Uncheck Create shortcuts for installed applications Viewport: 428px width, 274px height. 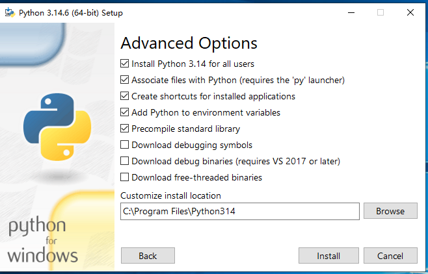(124, 96)
